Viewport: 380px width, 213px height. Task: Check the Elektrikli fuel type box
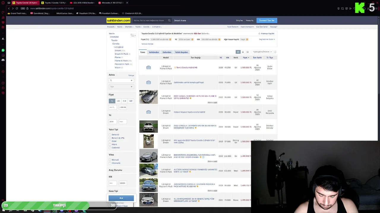[110, 148]
